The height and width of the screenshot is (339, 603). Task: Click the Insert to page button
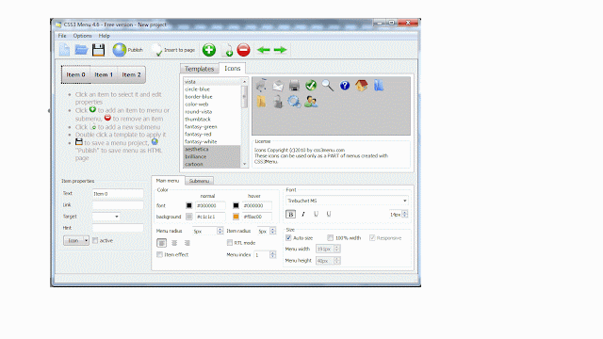(173, 50)
